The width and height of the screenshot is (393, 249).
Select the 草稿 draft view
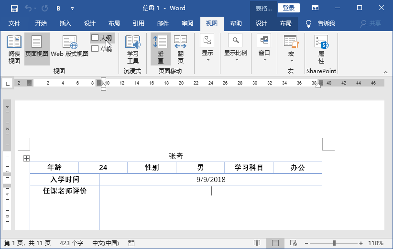pos(102,49)
